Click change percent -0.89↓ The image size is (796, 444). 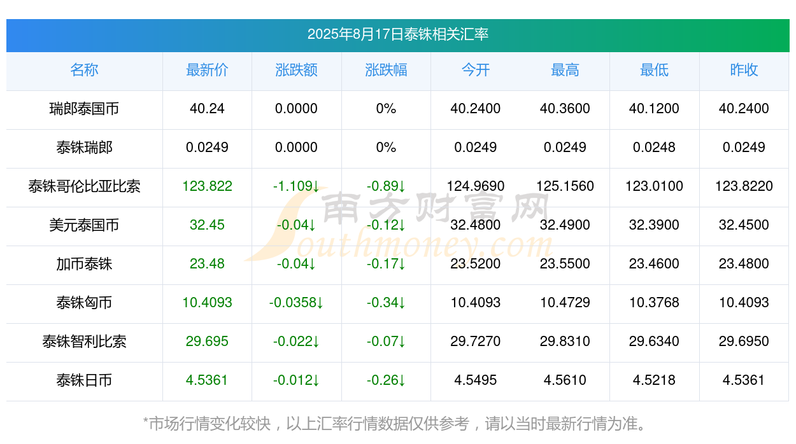point(386,186)
